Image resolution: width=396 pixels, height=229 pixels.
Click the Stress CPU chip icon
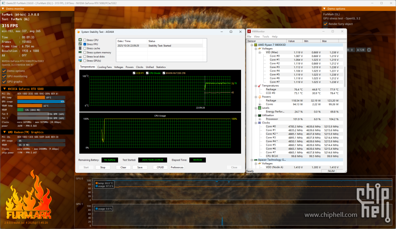(x=80, y=40)
